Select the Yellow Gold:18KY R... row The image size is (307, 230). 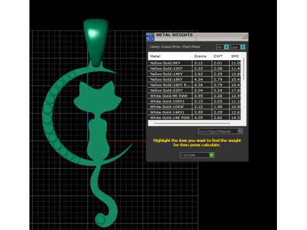click(194, 85)
